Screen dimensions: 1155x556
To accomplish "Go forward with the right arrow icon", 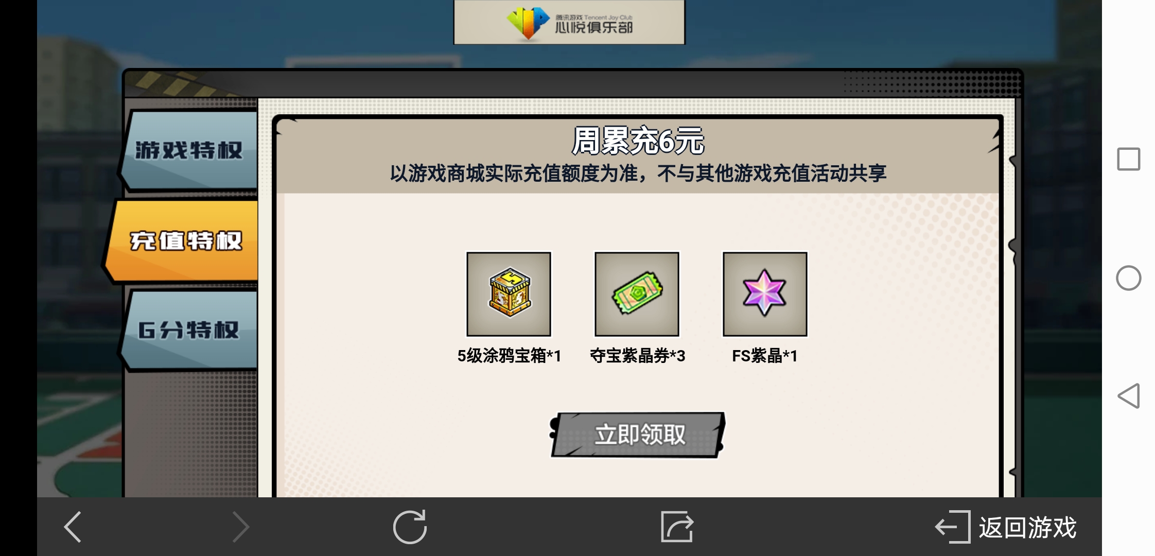I will pyautogui.click(x=240, y=527).
